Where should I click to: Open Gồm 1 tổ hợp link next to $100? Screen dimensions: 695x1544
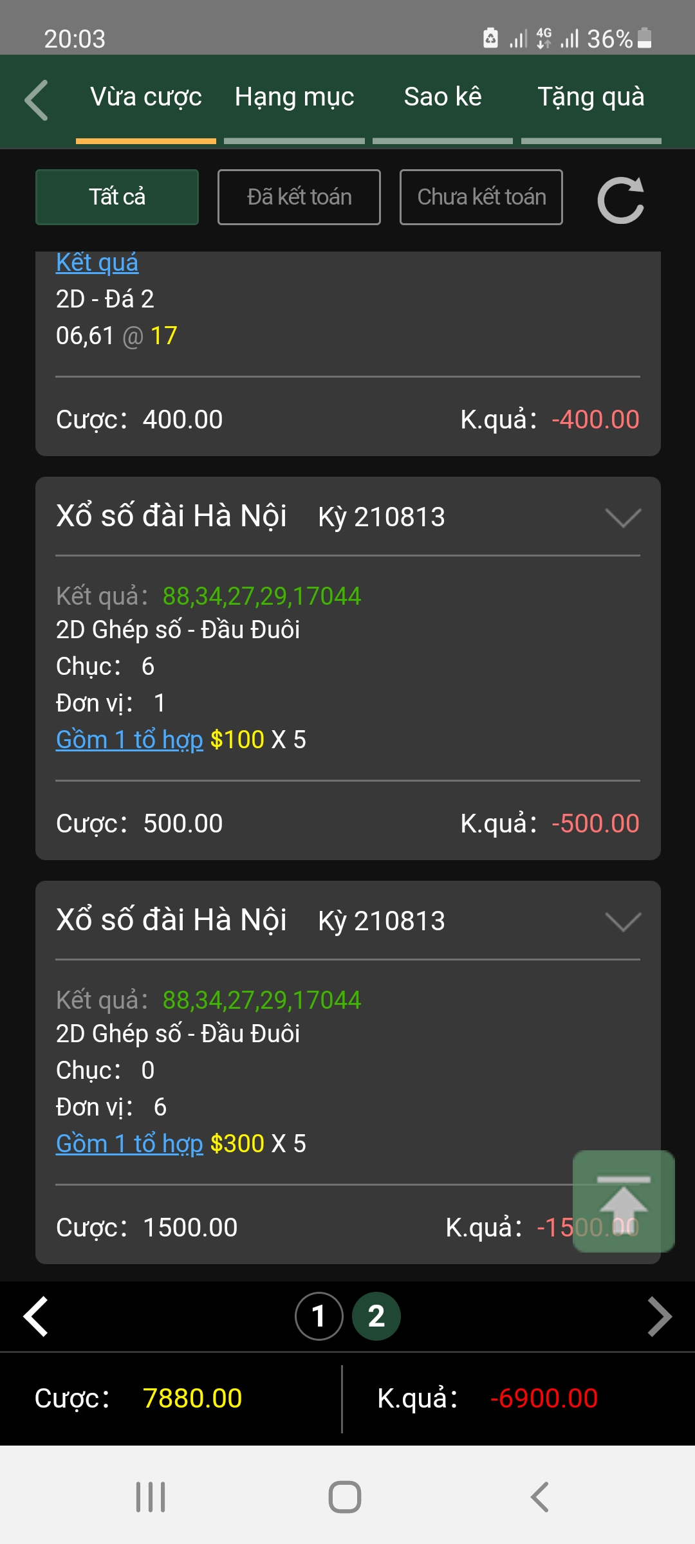coord(129,740)
